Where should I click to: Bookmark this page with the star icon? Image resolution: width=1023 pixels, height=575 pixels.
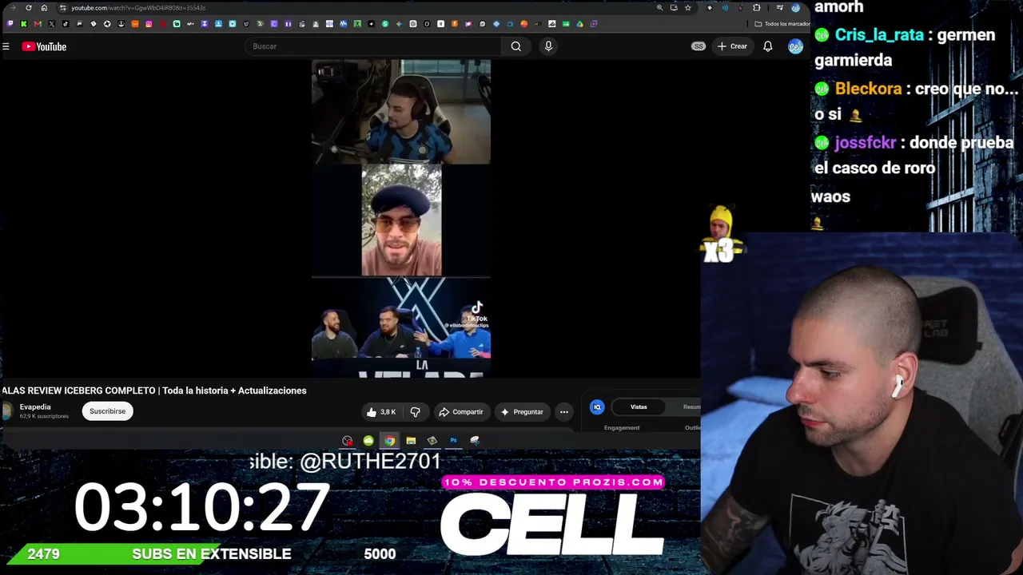pyautogui.click(x=687, y=8)
